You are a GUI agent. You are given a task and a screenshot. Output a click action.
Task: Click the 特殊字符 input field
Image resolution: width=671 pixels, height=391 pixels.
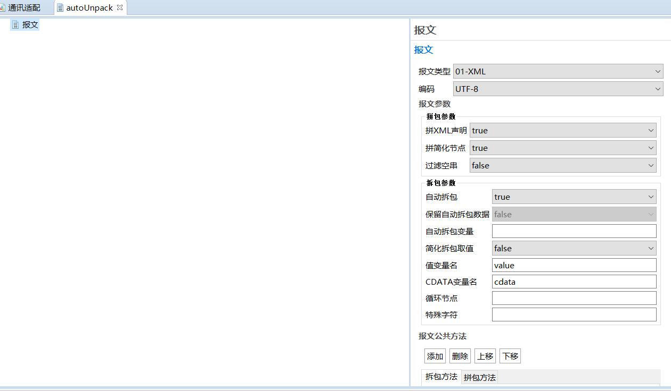click(x=574, y=315)
